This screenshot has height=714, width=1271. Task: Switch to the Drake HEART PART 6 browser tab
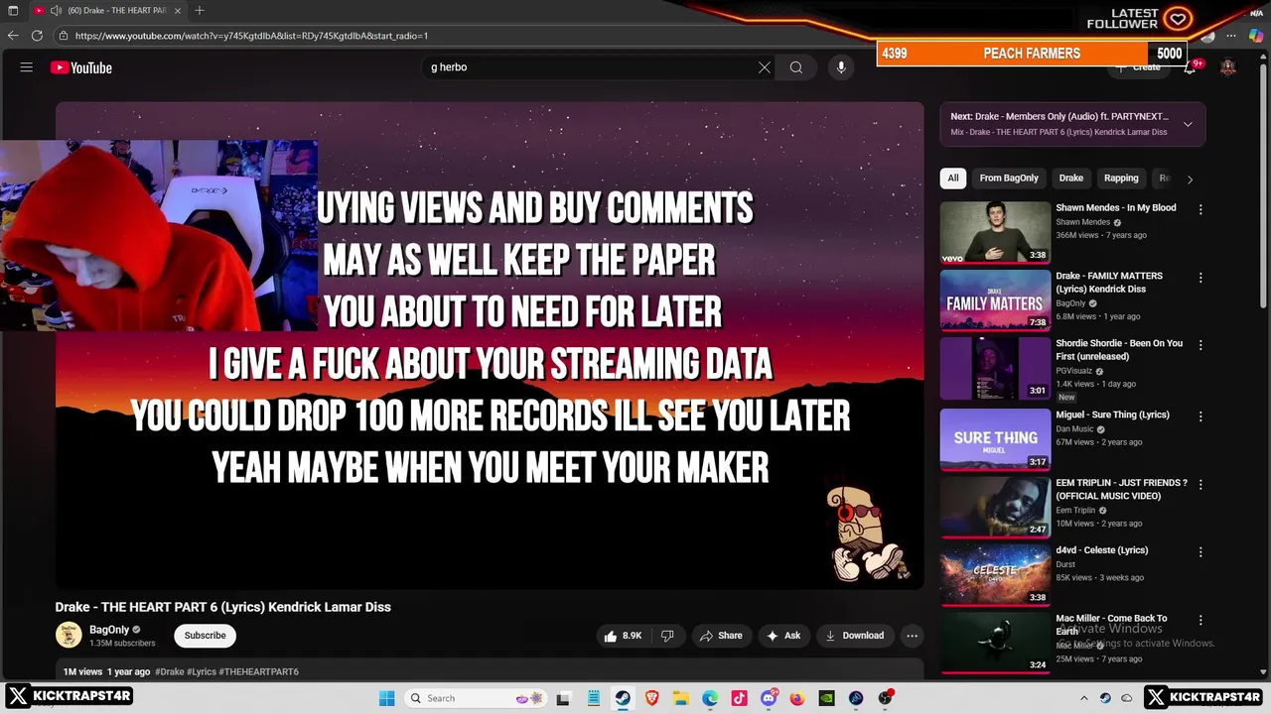tap(107, 11)
